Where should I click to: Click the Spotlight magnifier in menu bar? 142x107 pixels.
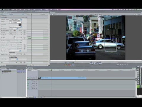[x=140, y=10]
